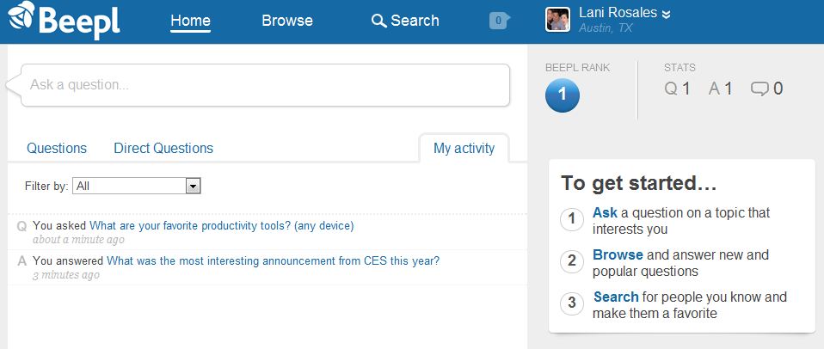Switch to the Direct Questions tab
Image resolution: width=824 pixels, height=349 pixels.
coord(163,148)
